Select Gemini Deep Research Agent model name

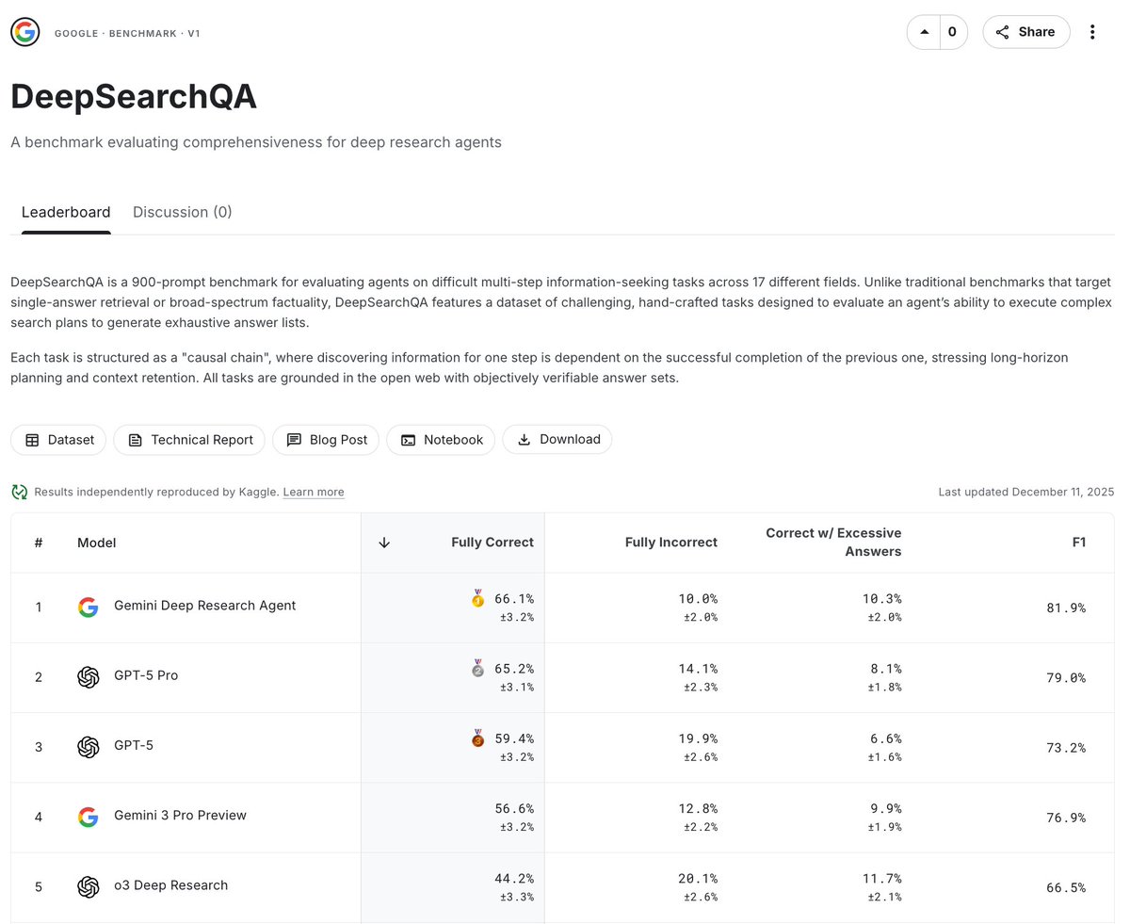coord(204,606)
